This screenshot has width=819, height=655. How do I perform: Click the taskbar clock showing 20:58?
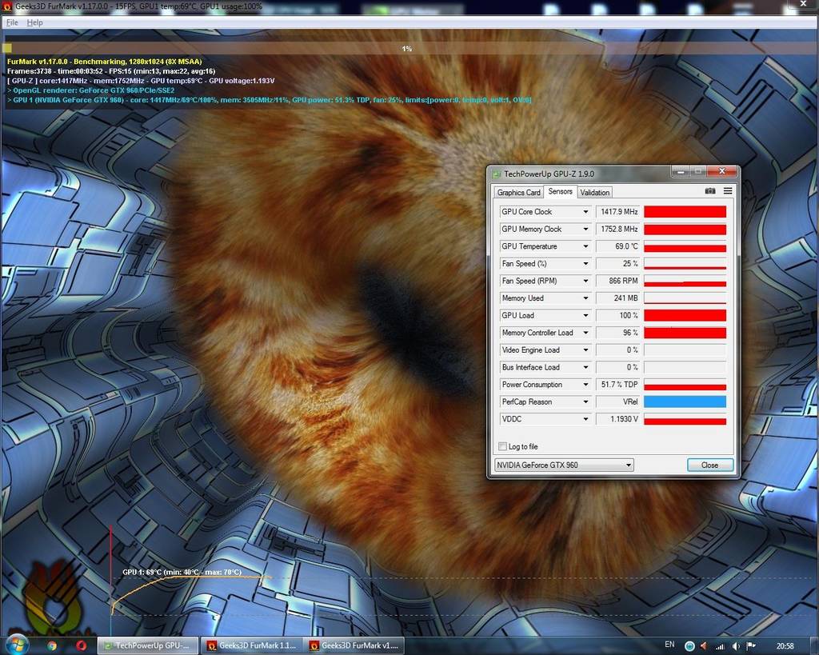(785, 646)
